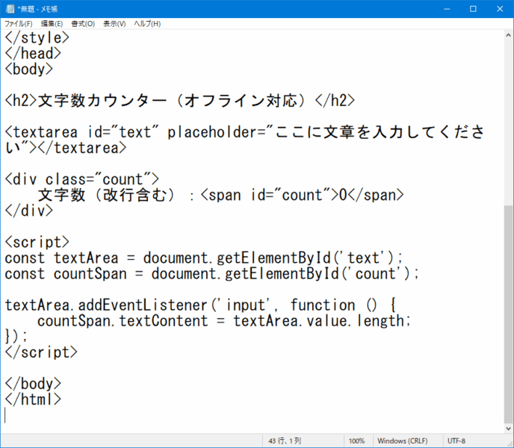Click the 100% zoom level in status bar
The height and width of the screenshot is (448, 514).
pos(356,441)
